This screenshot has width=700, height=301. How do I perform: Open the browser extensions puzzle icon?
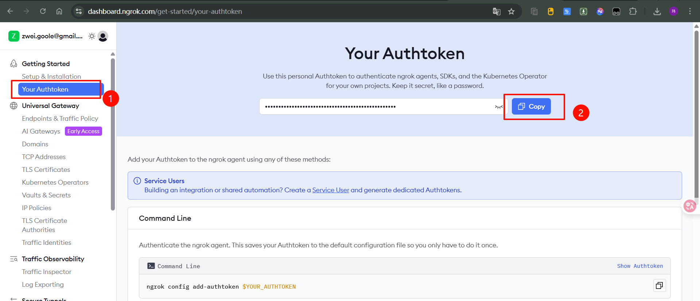point(633,11)
